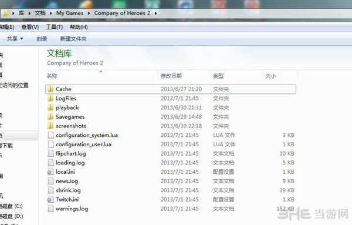Expand the arrow before 库 in address bar

click(13, 14)
